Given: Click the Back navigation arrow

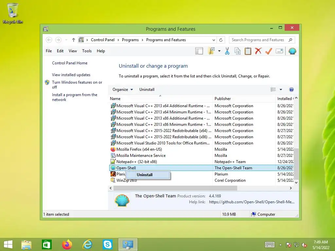Looking at the screenshot, I should [x=49, y=40].
